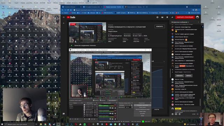This screenshot has height=126, width=224.
Task: Click the ИЗМЕНИТЬ button beside stream title
Action: pos(160,27)
